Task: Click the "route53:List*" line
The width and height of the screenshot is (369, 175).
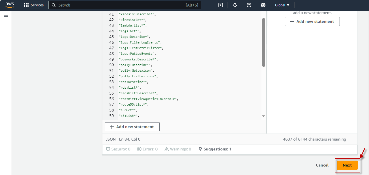Action: coord(134,104)
